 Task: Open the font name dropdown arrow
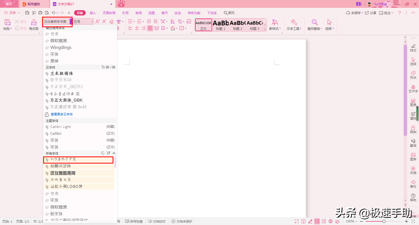[71, 21]
